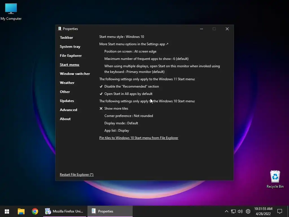The image size is (289, 217).
Task: Open the Window switcher section
Action: (x=75, y=74)
